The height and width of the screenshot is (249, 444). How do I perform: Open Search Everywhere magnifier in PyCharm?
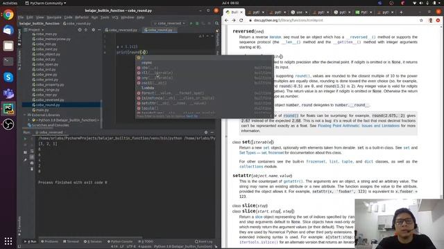click(216, 23)
